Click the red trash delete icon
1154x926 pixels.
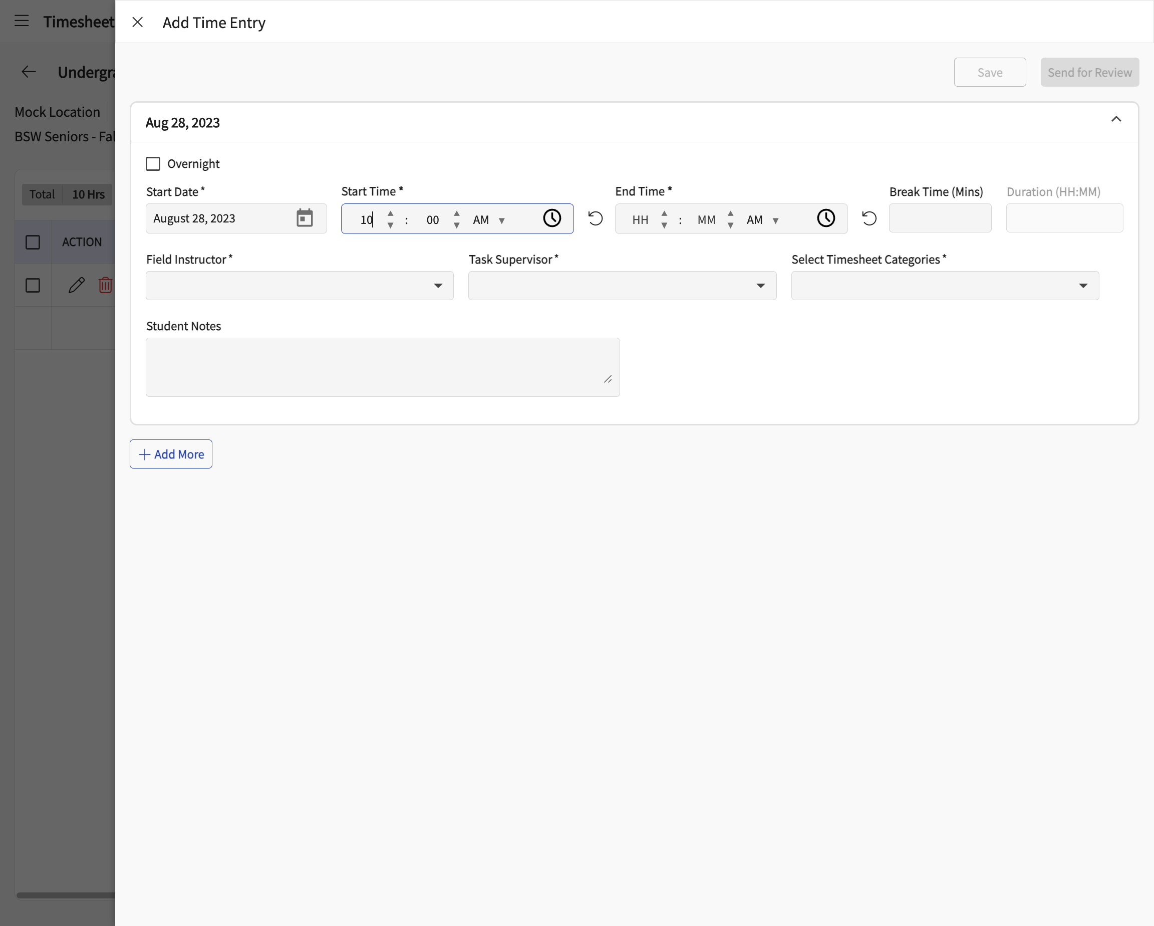(106, 285)
